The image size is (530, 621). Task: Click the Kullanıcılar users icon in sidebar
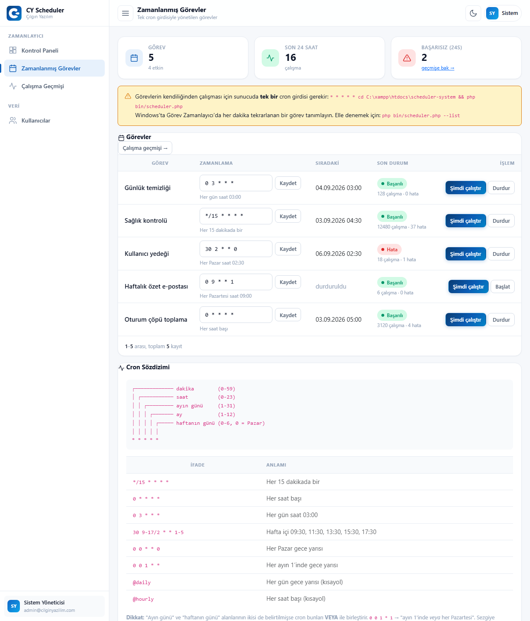click(13, 120)
